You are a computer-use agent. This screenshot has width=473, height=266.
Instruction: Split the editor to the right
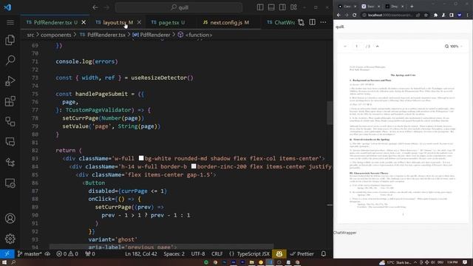[x=312, y=22]
